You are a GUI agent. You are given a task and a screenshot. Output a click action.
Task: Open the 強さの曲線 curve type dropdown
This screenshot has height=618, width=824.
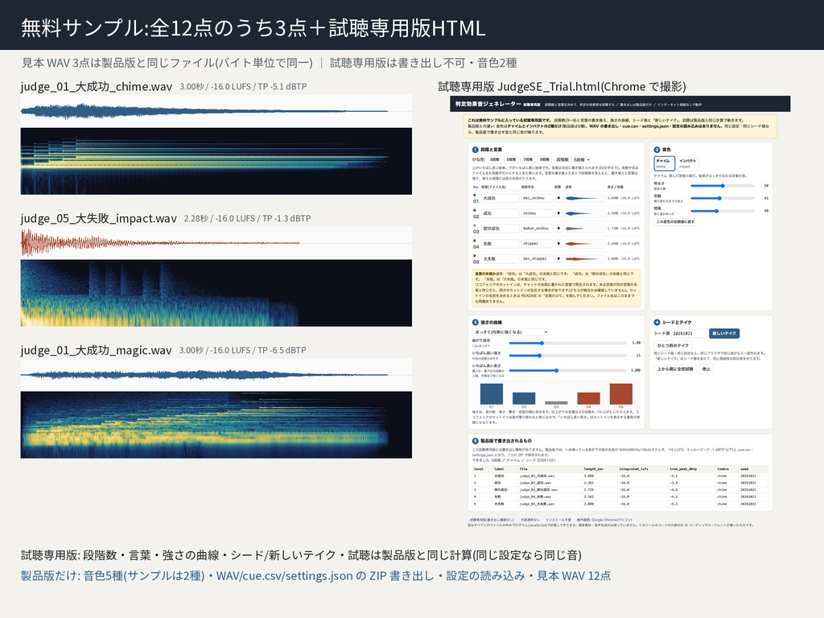coord(510,332)
